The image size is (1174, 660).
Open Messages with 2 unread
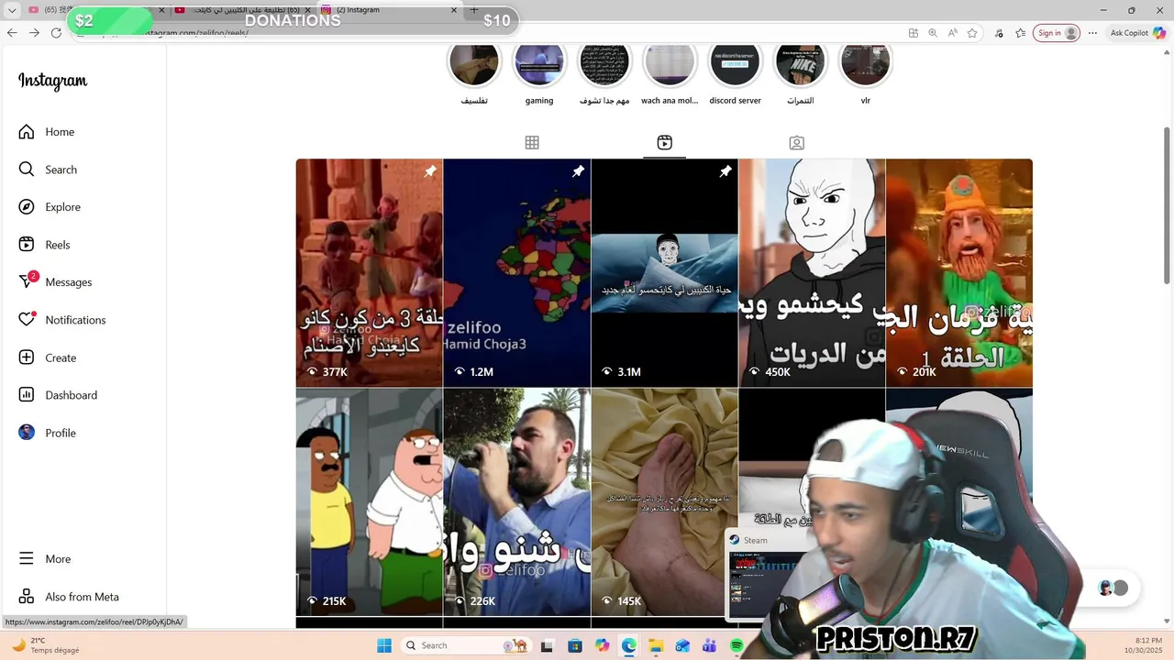(x=55, y=282)
